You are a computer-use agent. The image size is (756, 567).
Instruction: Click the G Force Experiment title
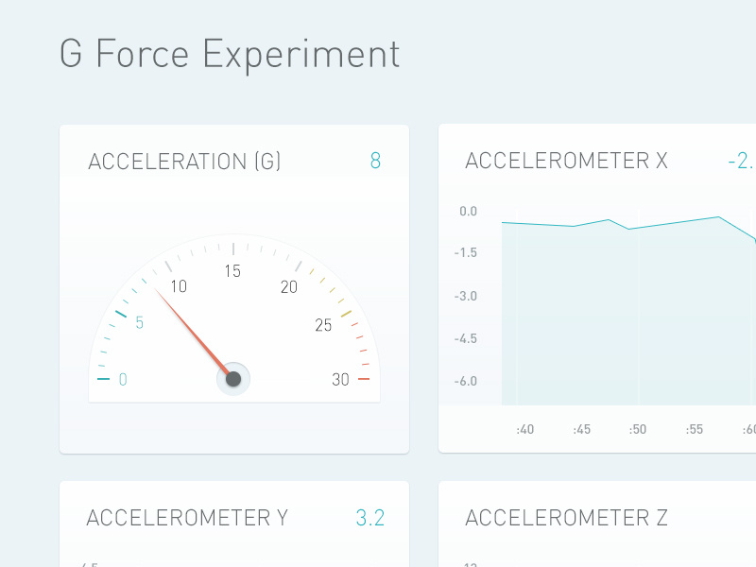230,55
